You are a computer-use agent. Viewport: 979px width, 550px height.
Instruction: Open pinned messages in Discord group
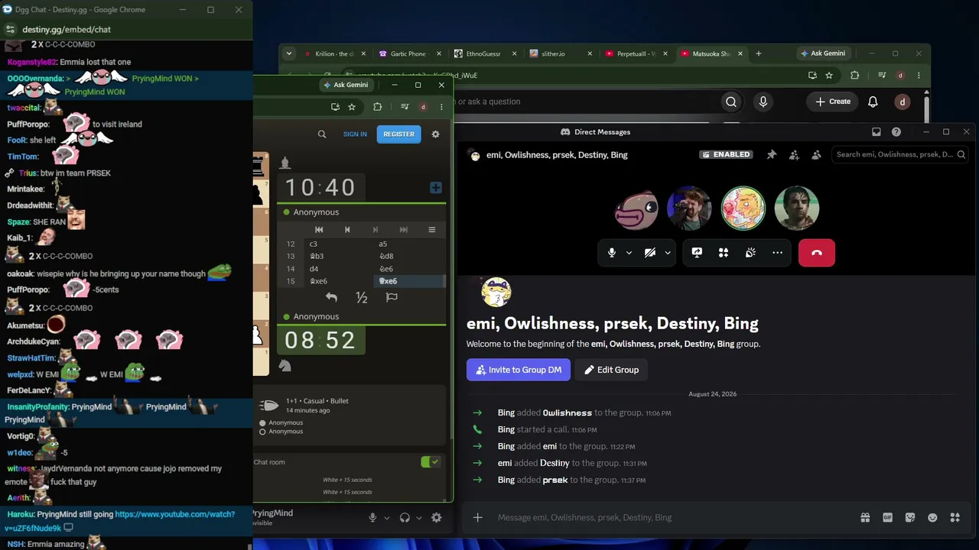[772, 154]
